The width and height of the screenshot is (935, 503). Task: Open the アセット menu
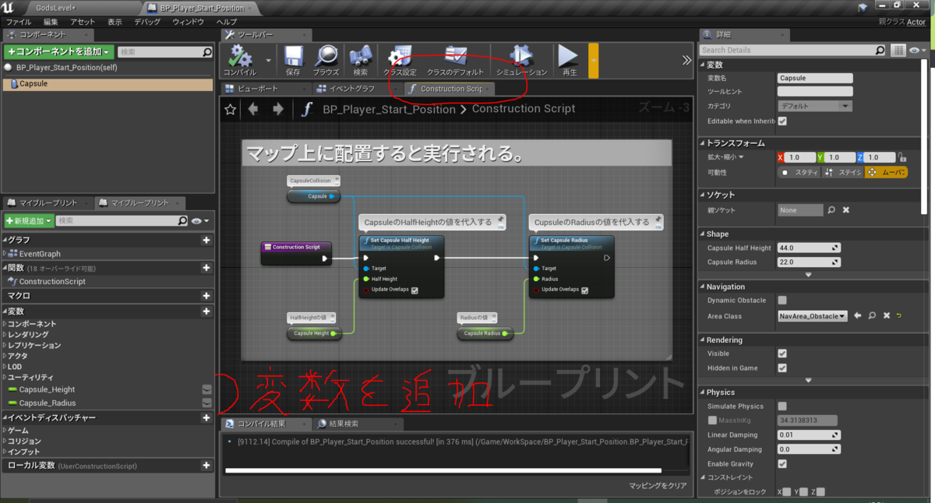(83, 22)
